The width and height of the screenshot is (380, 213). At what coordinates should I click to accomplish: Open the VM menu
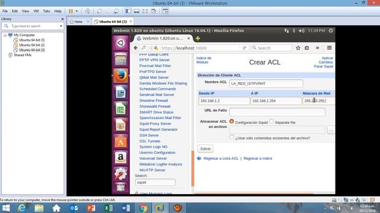pyautogui.click(x=36, y=11)
